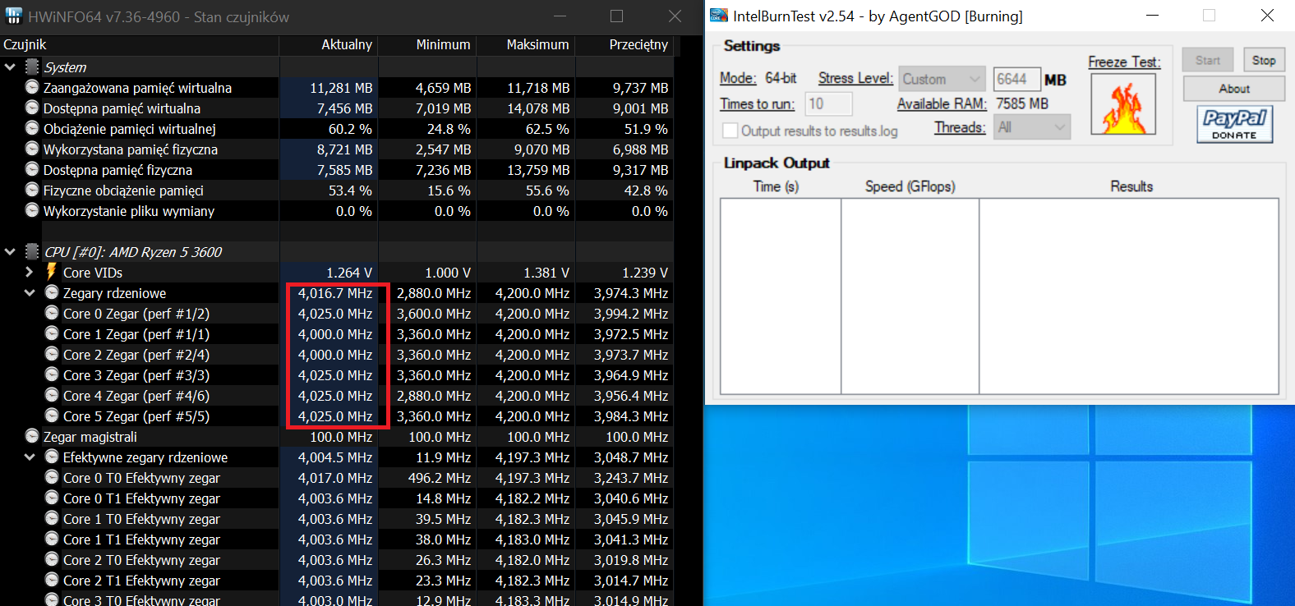
Task: Click the About button
Action: (1234, 89)
